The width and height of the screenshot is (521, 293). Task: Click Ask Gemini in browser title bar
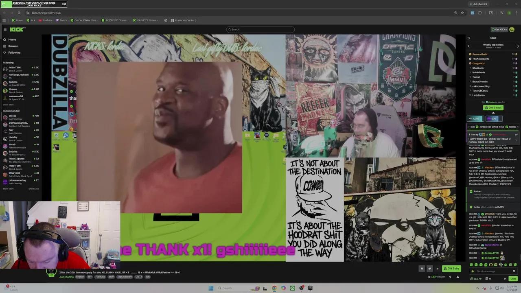point(478,4)
